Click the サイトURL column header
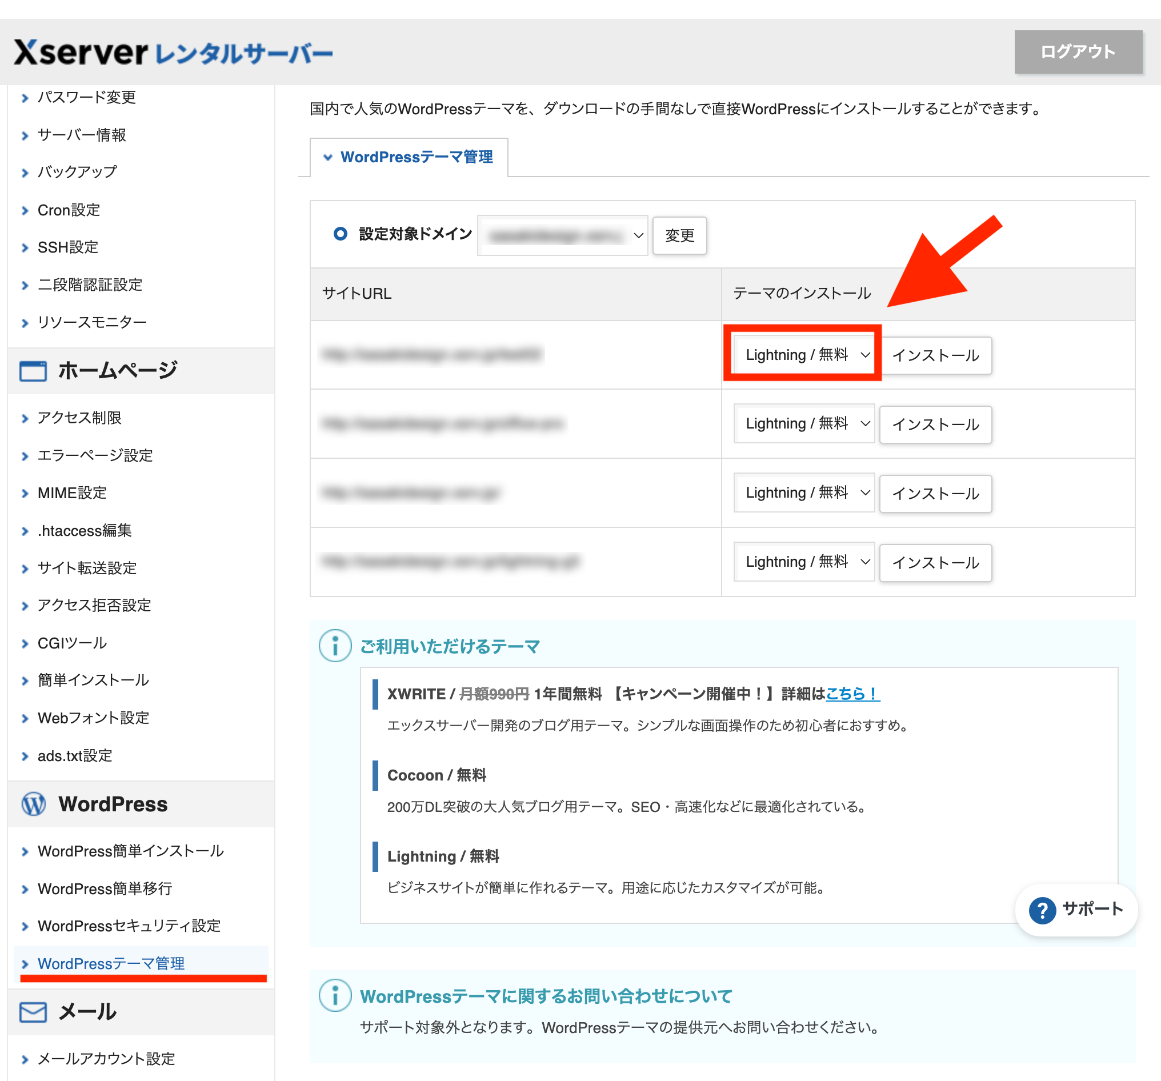This screenshot has width=1161, height=1081. click(357, 293)
